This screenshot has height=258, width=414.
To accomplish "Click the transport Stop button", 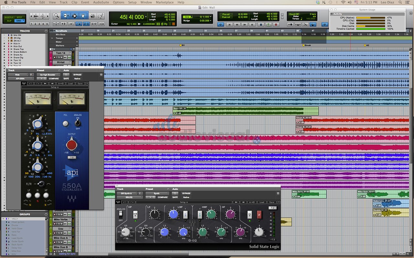I will click(x=261, y=25).
